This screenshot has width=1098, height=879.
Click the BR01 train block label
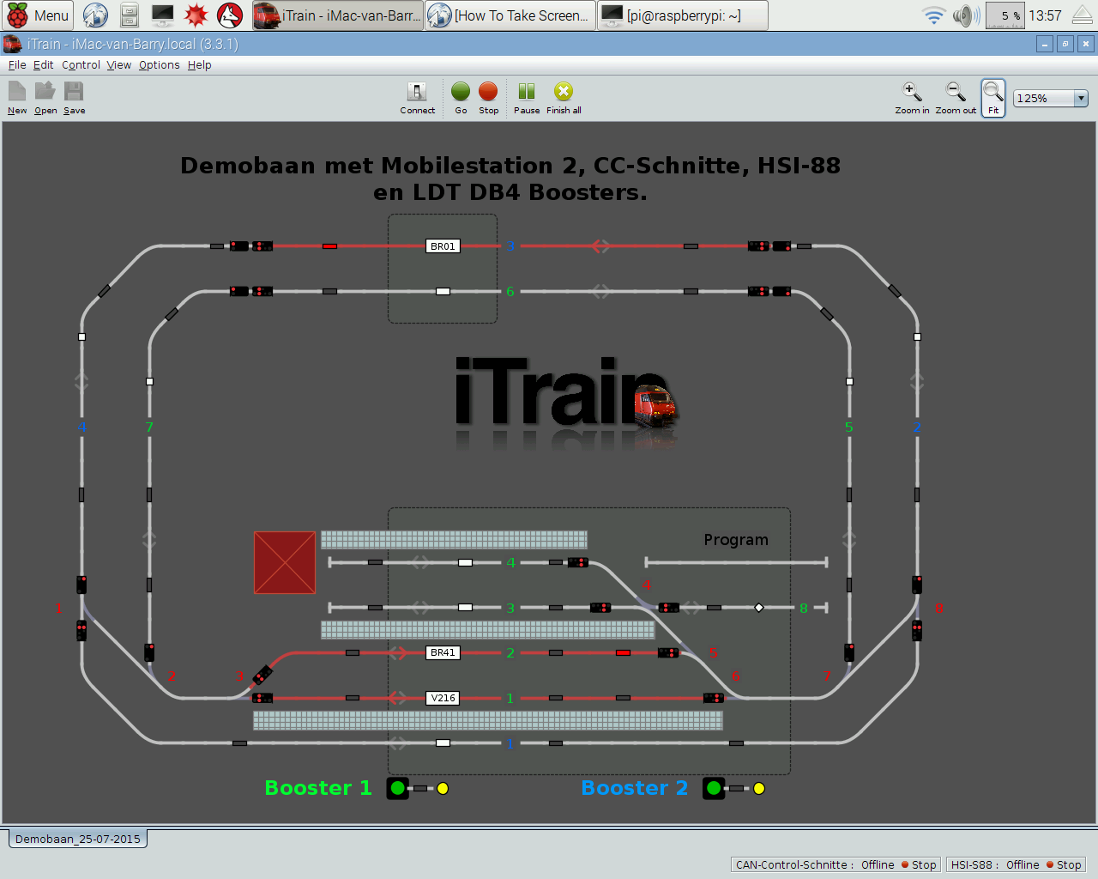click(x=443, y=246)
